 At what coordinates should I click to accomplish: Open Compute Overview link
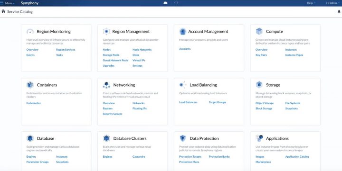261,50
